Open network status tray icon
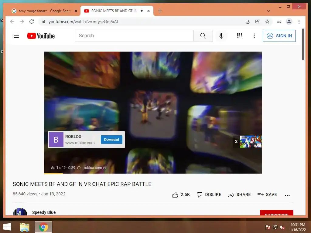 (275, 227)
